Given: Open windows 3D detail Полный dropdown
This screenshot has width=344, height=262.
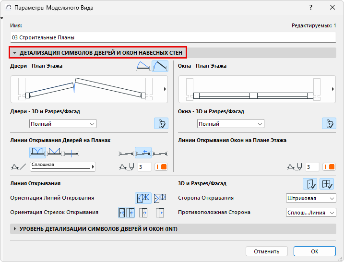Looking at the screenshot, I should (x=231, y=123).
